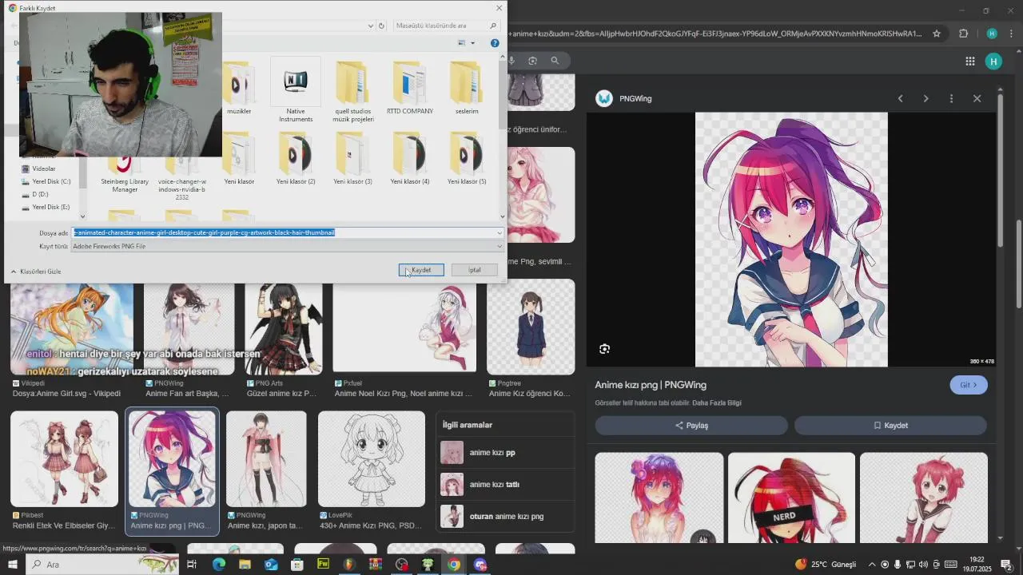Select the seslerim folder
Screen dimensions: 1023x575
(x=467, y=89)
